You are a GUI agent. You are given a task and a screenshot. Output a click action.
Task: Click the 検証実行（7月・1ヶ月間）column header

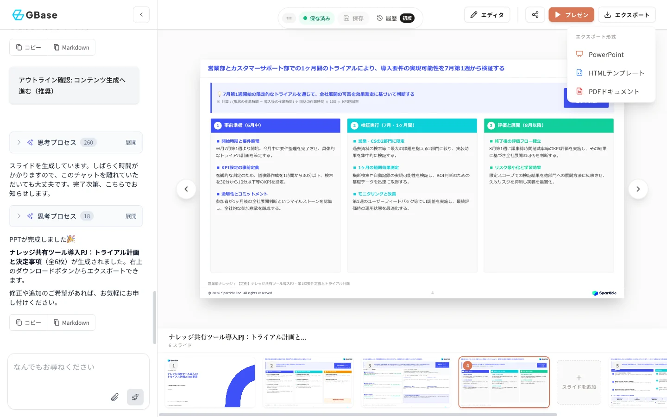click(x=412, y=126)
